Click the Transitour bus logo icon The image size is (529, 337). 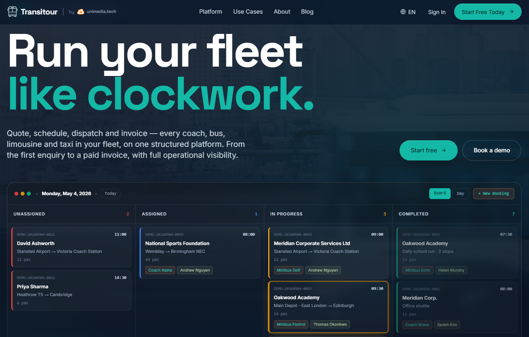(12, 12)
